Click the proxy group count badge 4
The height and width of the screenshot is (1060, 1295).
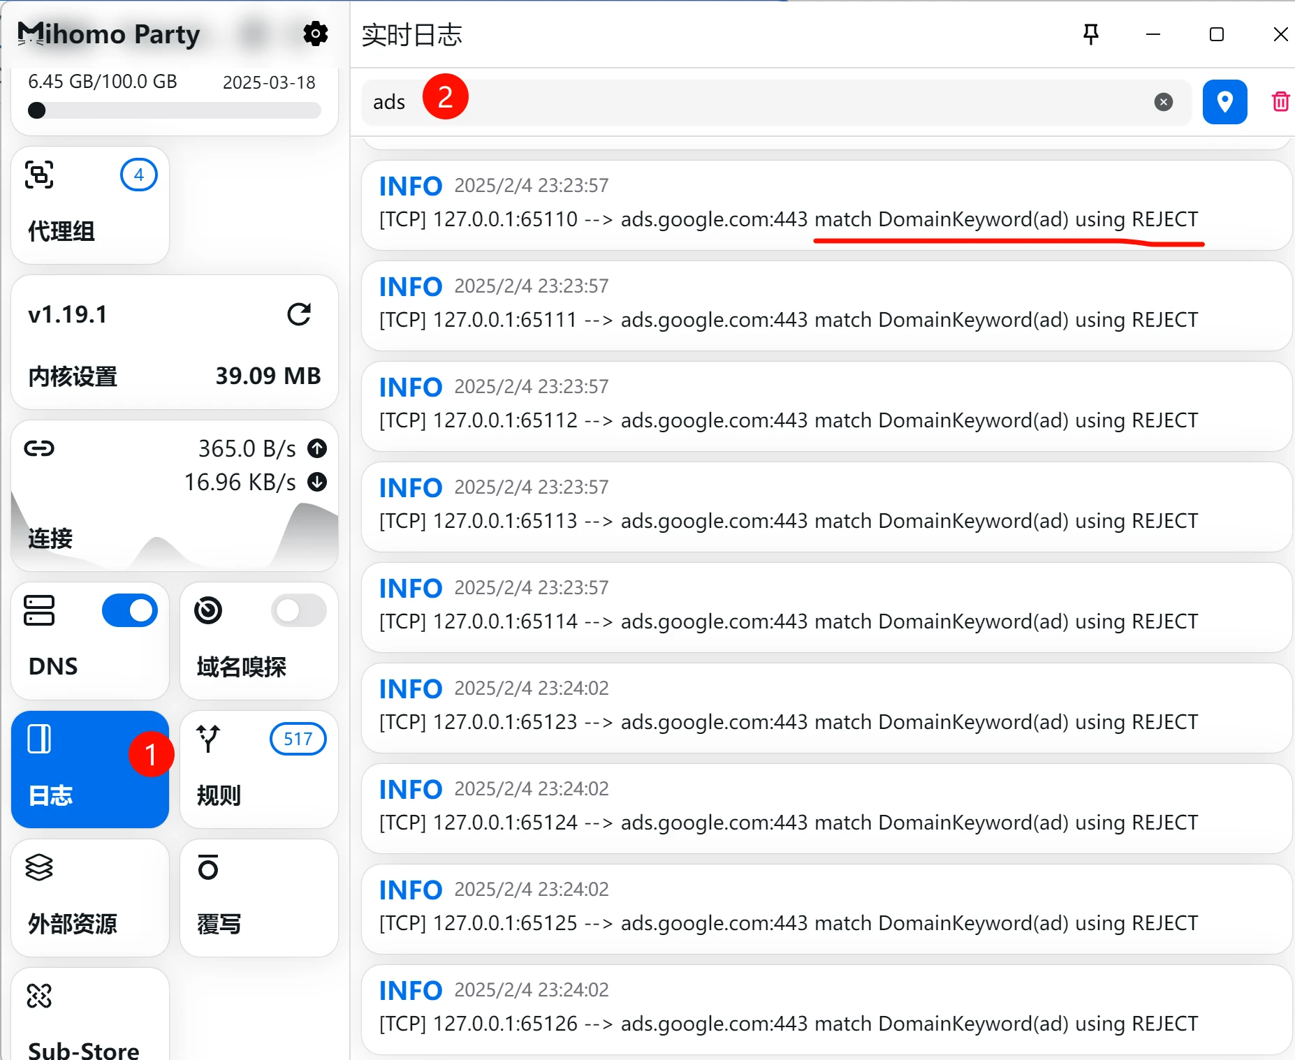coord(139,175)
